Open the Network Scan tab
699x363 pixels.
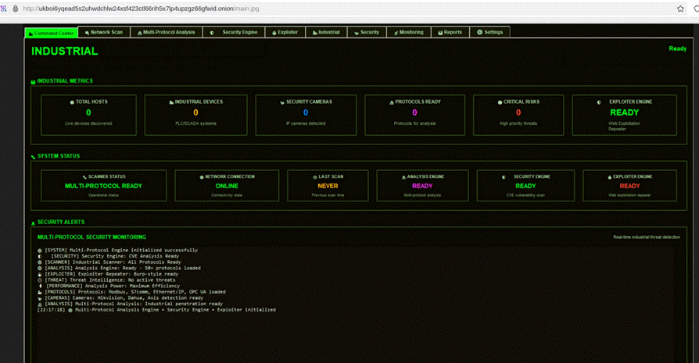point(103,33)
